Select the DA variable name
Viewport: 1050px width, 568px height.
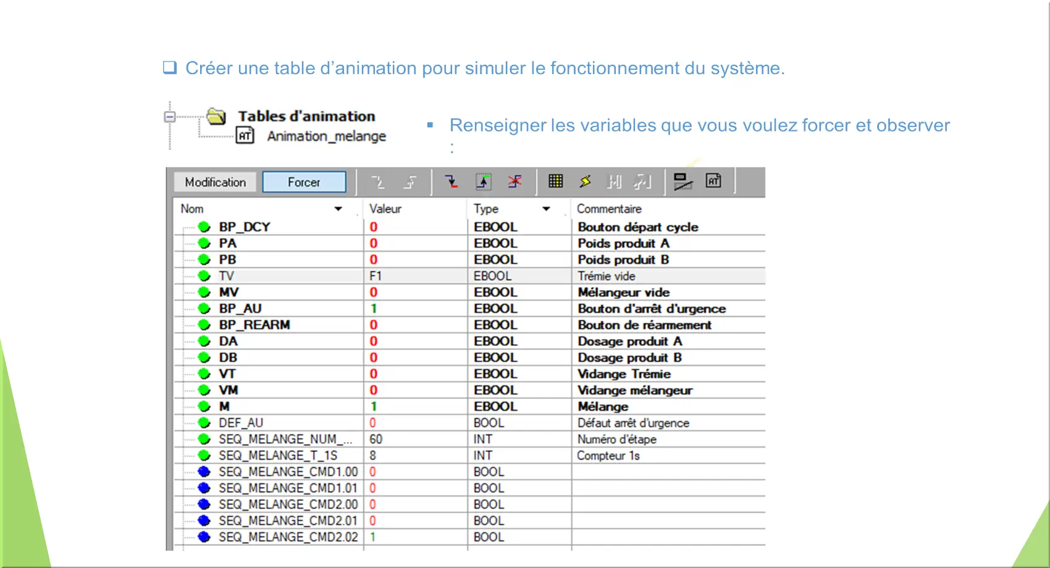(228, 341)
